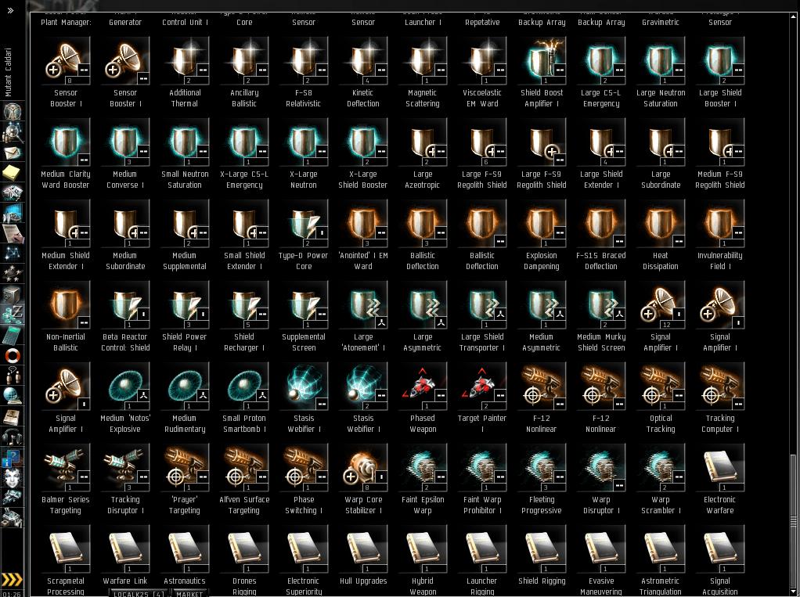Select the Large Shield Extender I item
Image resolution: width=800 pixels, height=597 pixels.
[x=601, y=142]
